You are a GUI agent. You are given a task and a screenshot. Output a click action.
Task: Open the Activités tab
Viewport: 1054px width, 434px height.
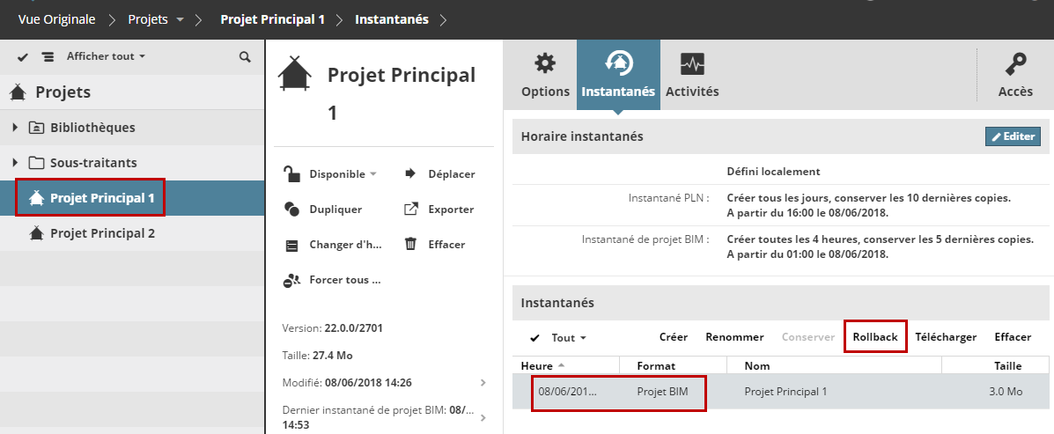(692, 75)
